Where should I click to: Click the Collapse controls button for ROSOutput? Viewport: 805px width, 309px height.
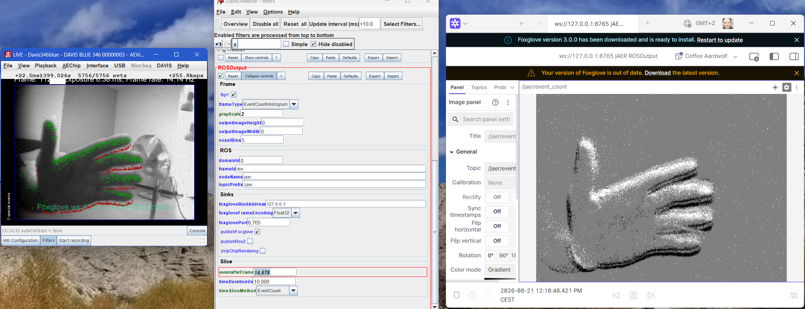coord(259,76)
